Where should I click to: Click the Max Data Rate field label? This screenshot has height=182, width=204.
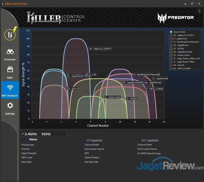(x=91, y=162)
